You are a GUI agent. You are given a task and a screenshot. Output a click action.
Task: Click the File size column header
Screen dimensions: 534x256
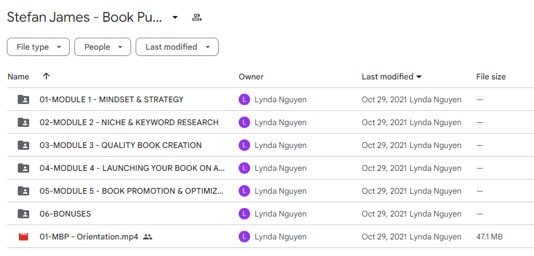tap(491, 77)
